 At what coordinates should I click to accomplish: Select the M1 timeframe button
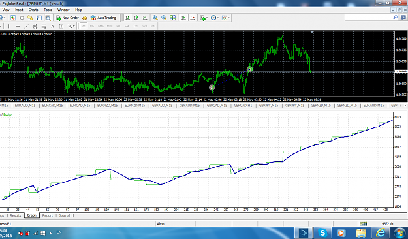point(84,26)
